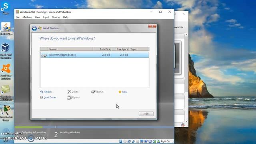Screen dimensions: 256x144
Task: Click the Snapshots tab in VirtualBox Manager window
Action: (179, 27)
